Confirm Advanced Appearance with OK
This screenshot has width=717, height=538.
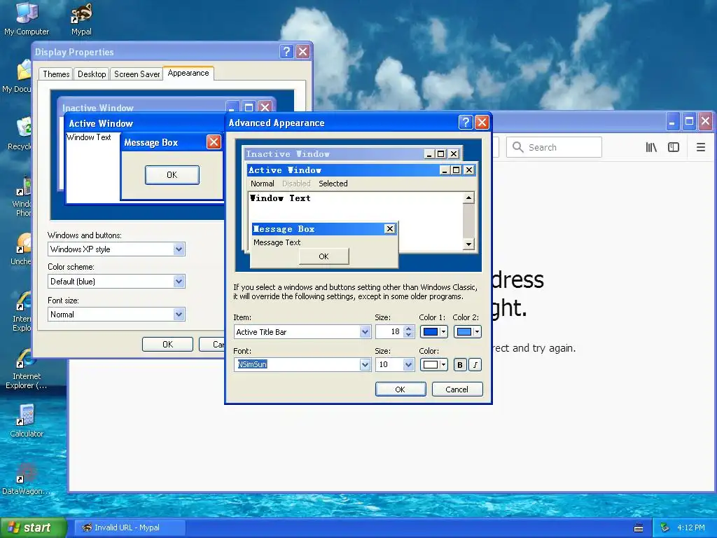coord(400,389)
